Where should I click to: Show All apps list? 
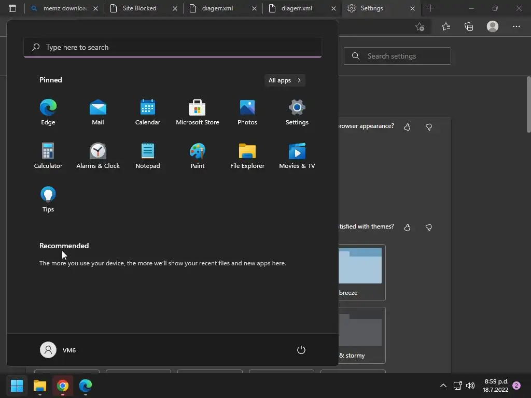pyautogui.click(x=285, y=80)
